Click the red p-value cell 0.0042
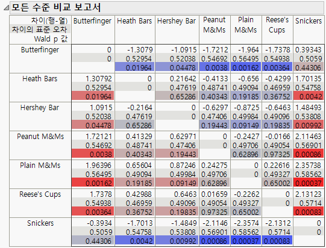 coord(309,96)
